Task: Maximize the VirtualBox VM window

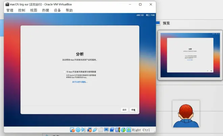Action: (140, 4)
